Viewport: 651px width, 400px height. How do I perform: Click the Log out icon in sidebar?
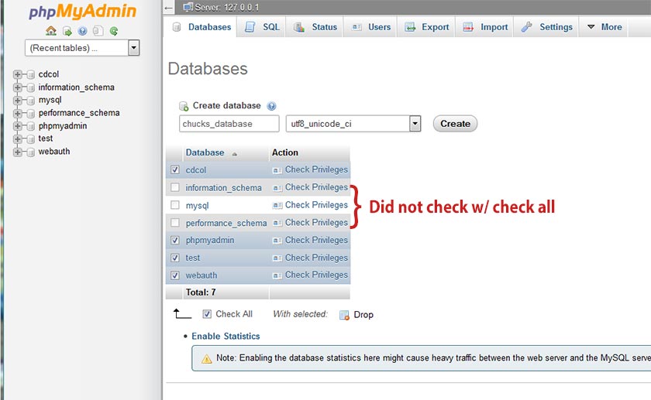point(67,31)
